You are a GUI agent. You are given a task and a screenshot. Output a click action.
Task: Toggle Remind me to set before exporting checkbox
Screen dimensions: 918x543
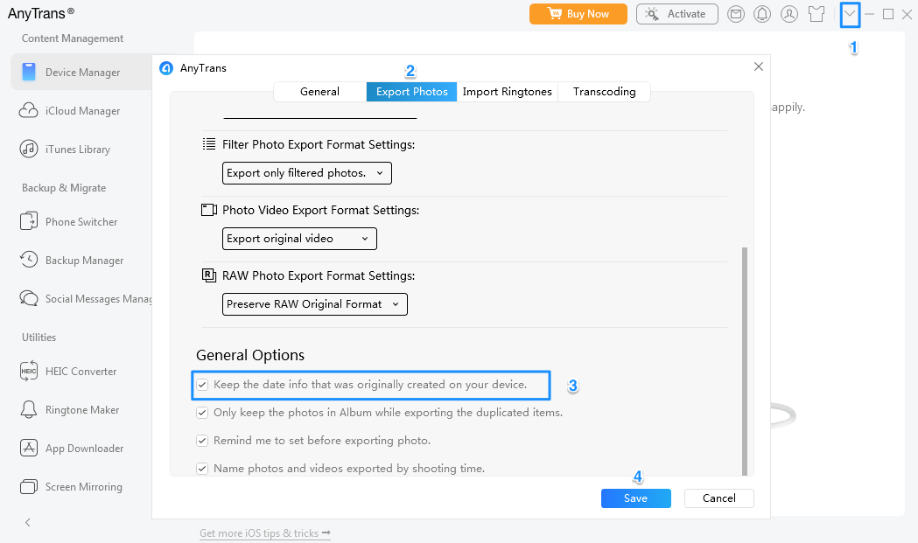click(202, 441)
